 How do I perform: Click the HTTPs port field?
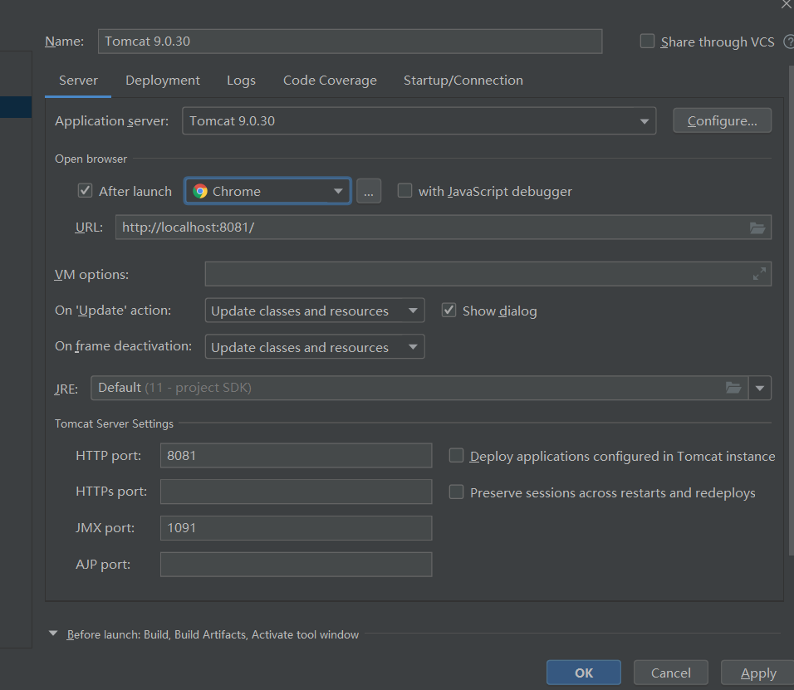[297, 492]
